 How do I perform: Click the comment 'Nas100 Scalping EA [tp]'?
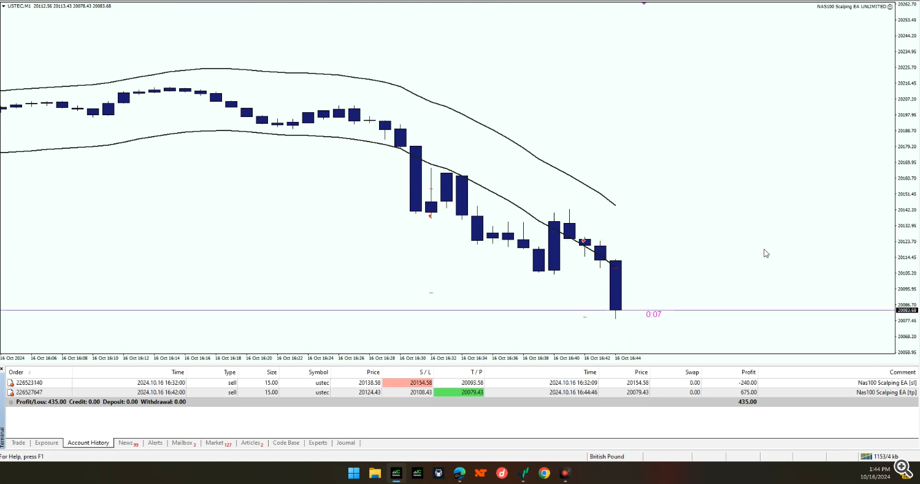pyautogui.click(x=886, y=392)
